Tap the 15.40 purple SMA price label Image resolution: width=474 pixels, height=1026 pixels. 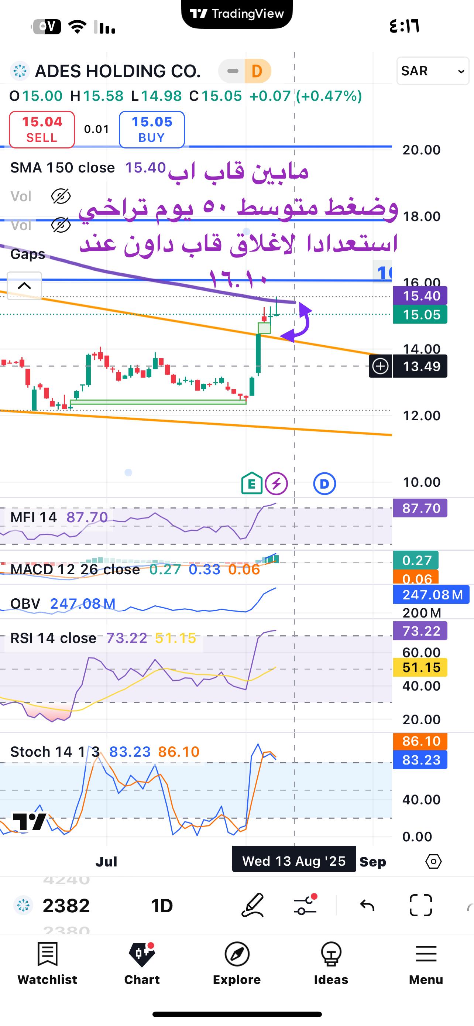pyautogui.click(x=420, y=296)
